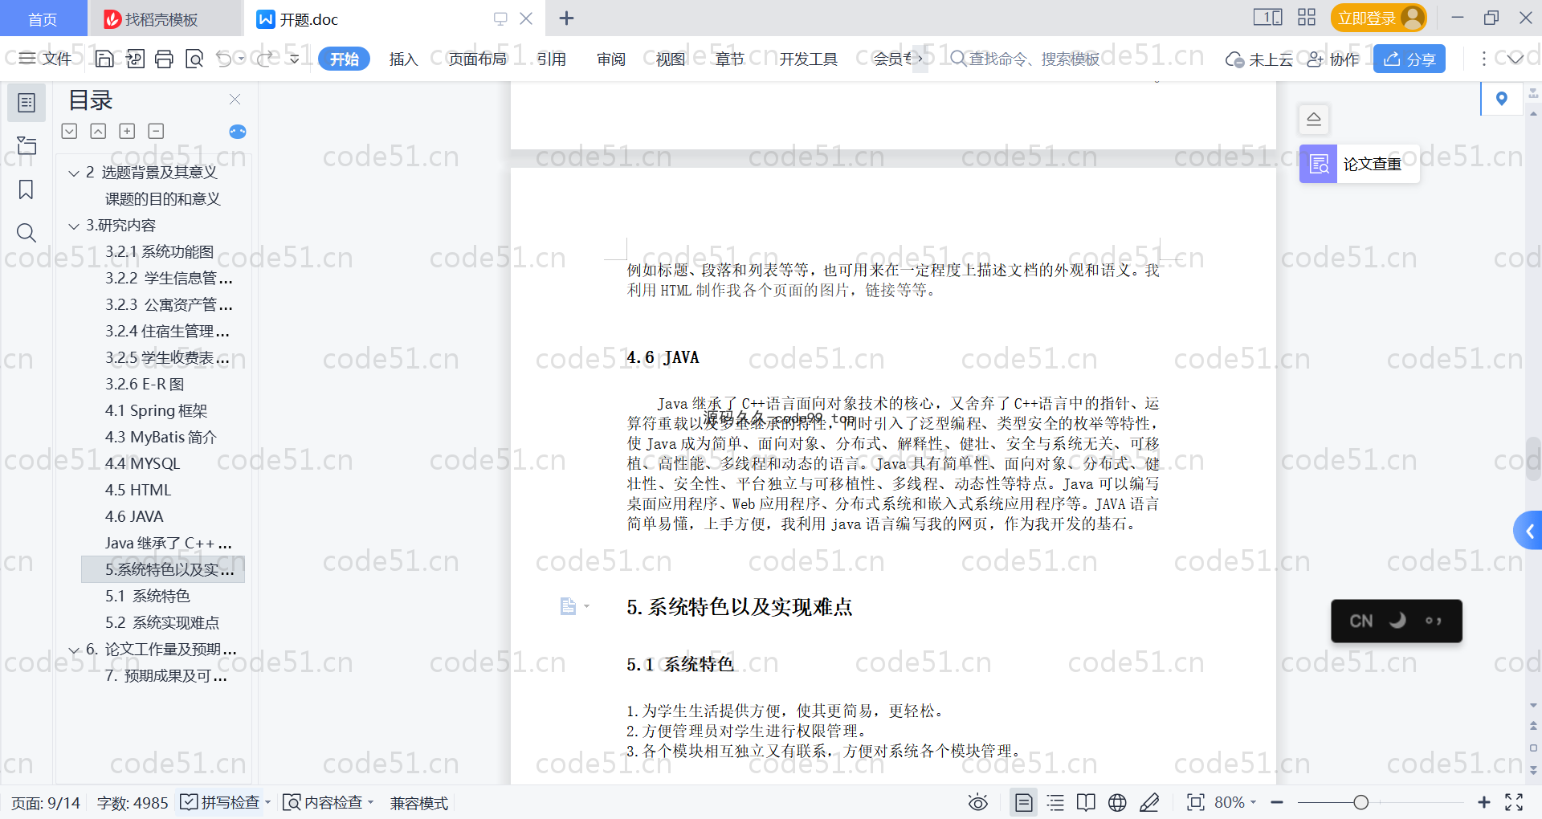This screenshot has width=1542, height=819.
Task: Open the 拼写检查 dropdown arrow
Action: click(x=267, y=802)
